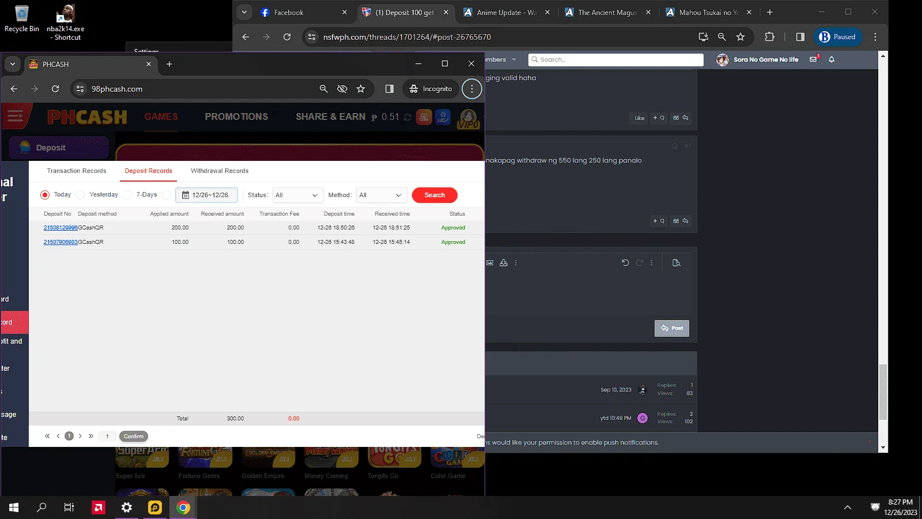
Task: Switch to Transaction Records tab
Action: (77, 171)
